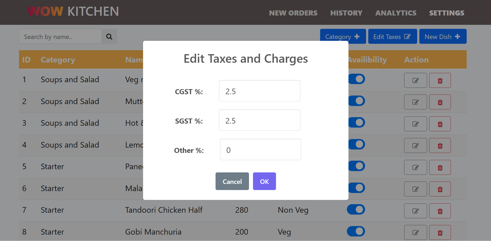Screen dimensions: 491x241
Task: Click the search by name field
Action: coord(60,36)
